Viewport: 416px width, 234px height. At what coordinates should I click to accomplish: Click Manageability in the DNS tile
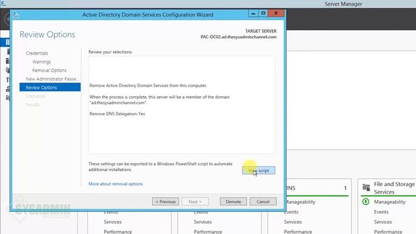pos(301,202)
